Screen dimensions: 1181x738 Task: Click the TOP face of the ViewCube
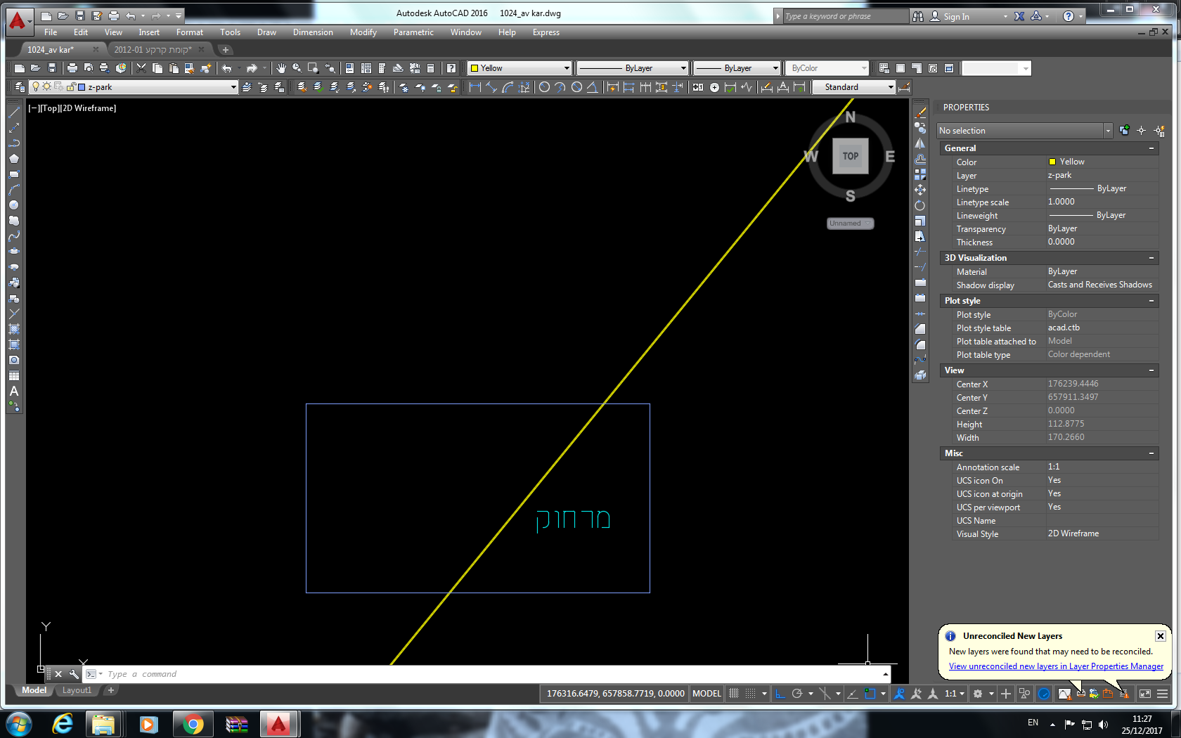(851, 156)
